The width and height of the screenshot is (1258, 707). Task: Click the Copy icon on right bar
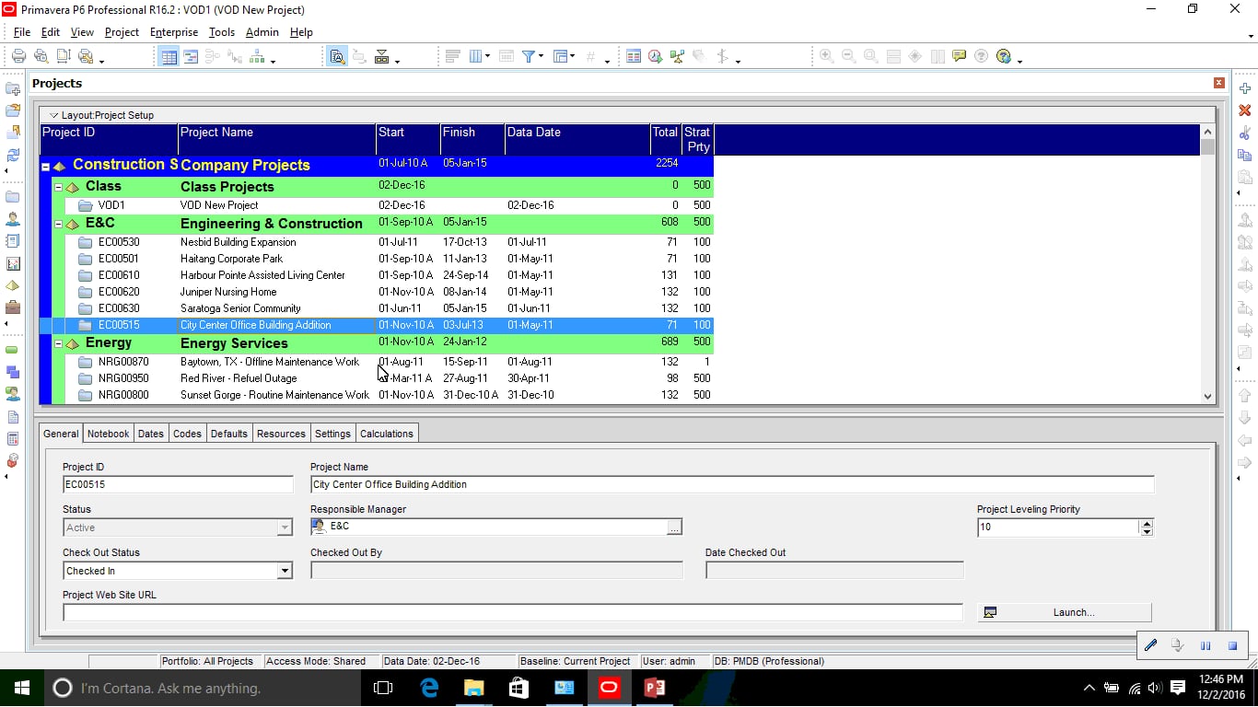tap(1245, 155)
